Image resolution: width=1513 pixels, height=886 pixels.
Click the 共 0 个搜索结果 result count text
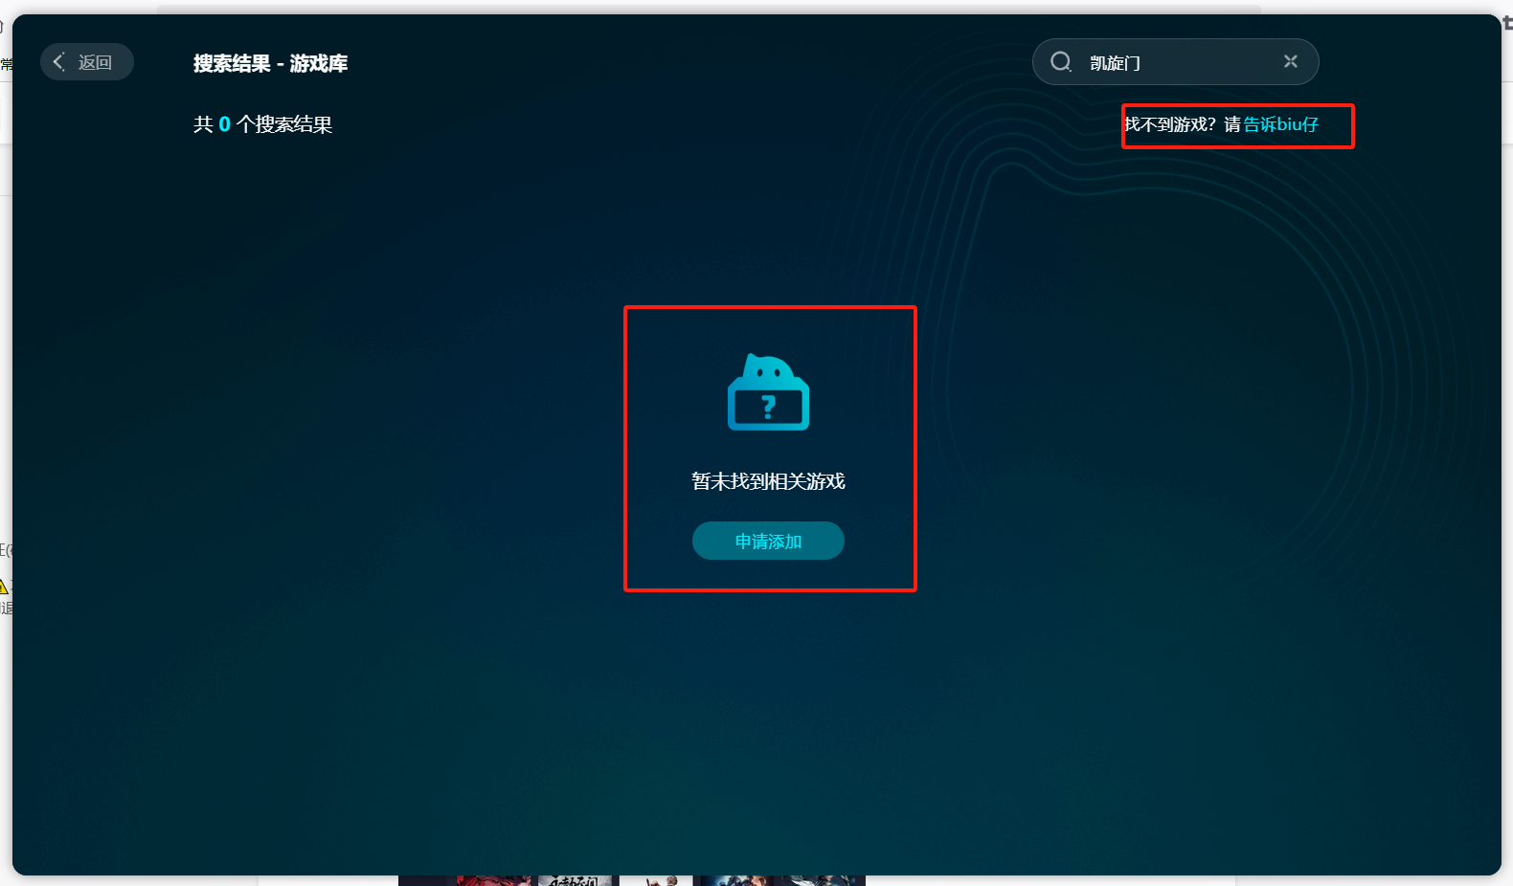coord(262,124)
